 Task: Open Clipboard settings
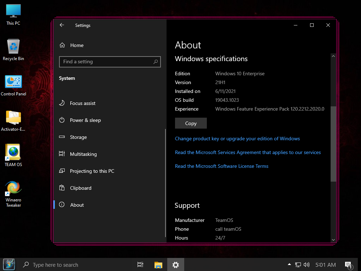(81, 188)
